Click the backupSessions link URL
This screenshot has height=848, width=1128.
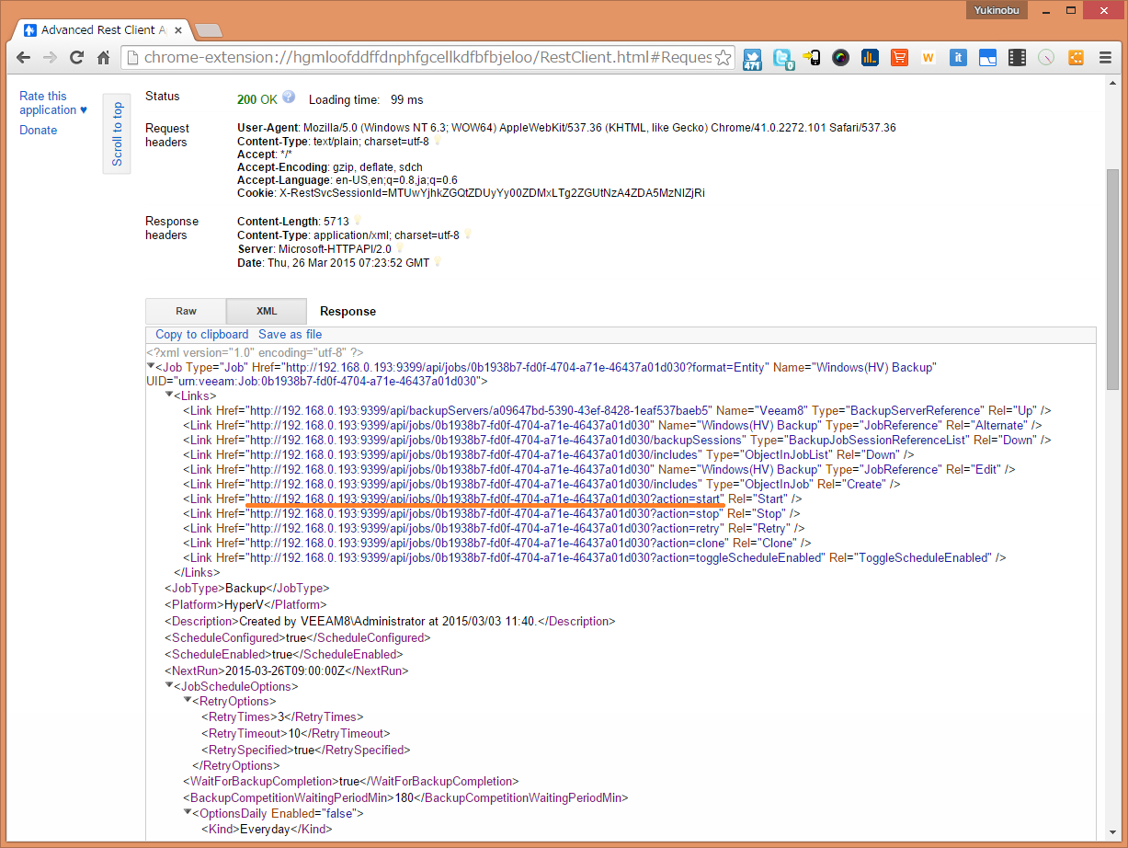tap(497, 440)
